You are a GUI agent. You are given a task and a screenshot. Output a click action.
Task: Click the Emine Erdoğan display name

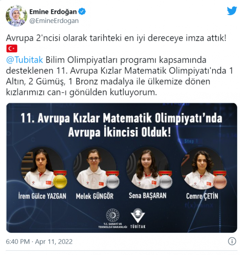(x=53, y=12)
